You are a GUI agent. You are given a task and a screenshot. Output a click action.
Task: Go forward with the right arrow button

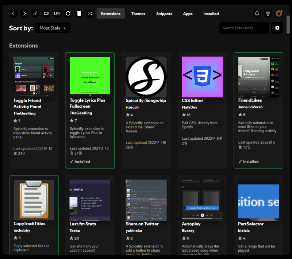[24, 13]
